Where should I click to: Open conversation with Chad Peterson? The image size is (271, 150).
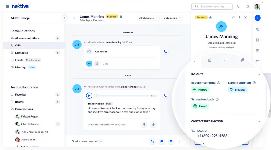pyautogui.click(x=30, y=124)
